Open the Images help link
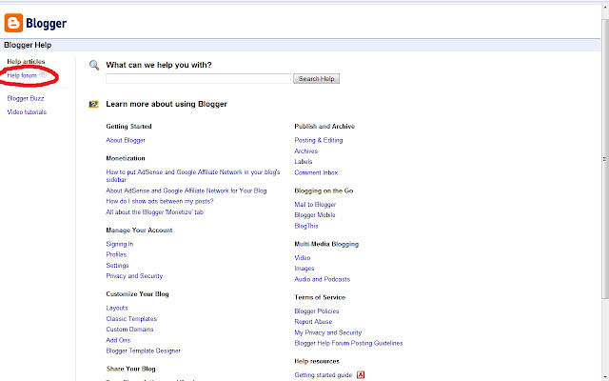 coord(304,269)
